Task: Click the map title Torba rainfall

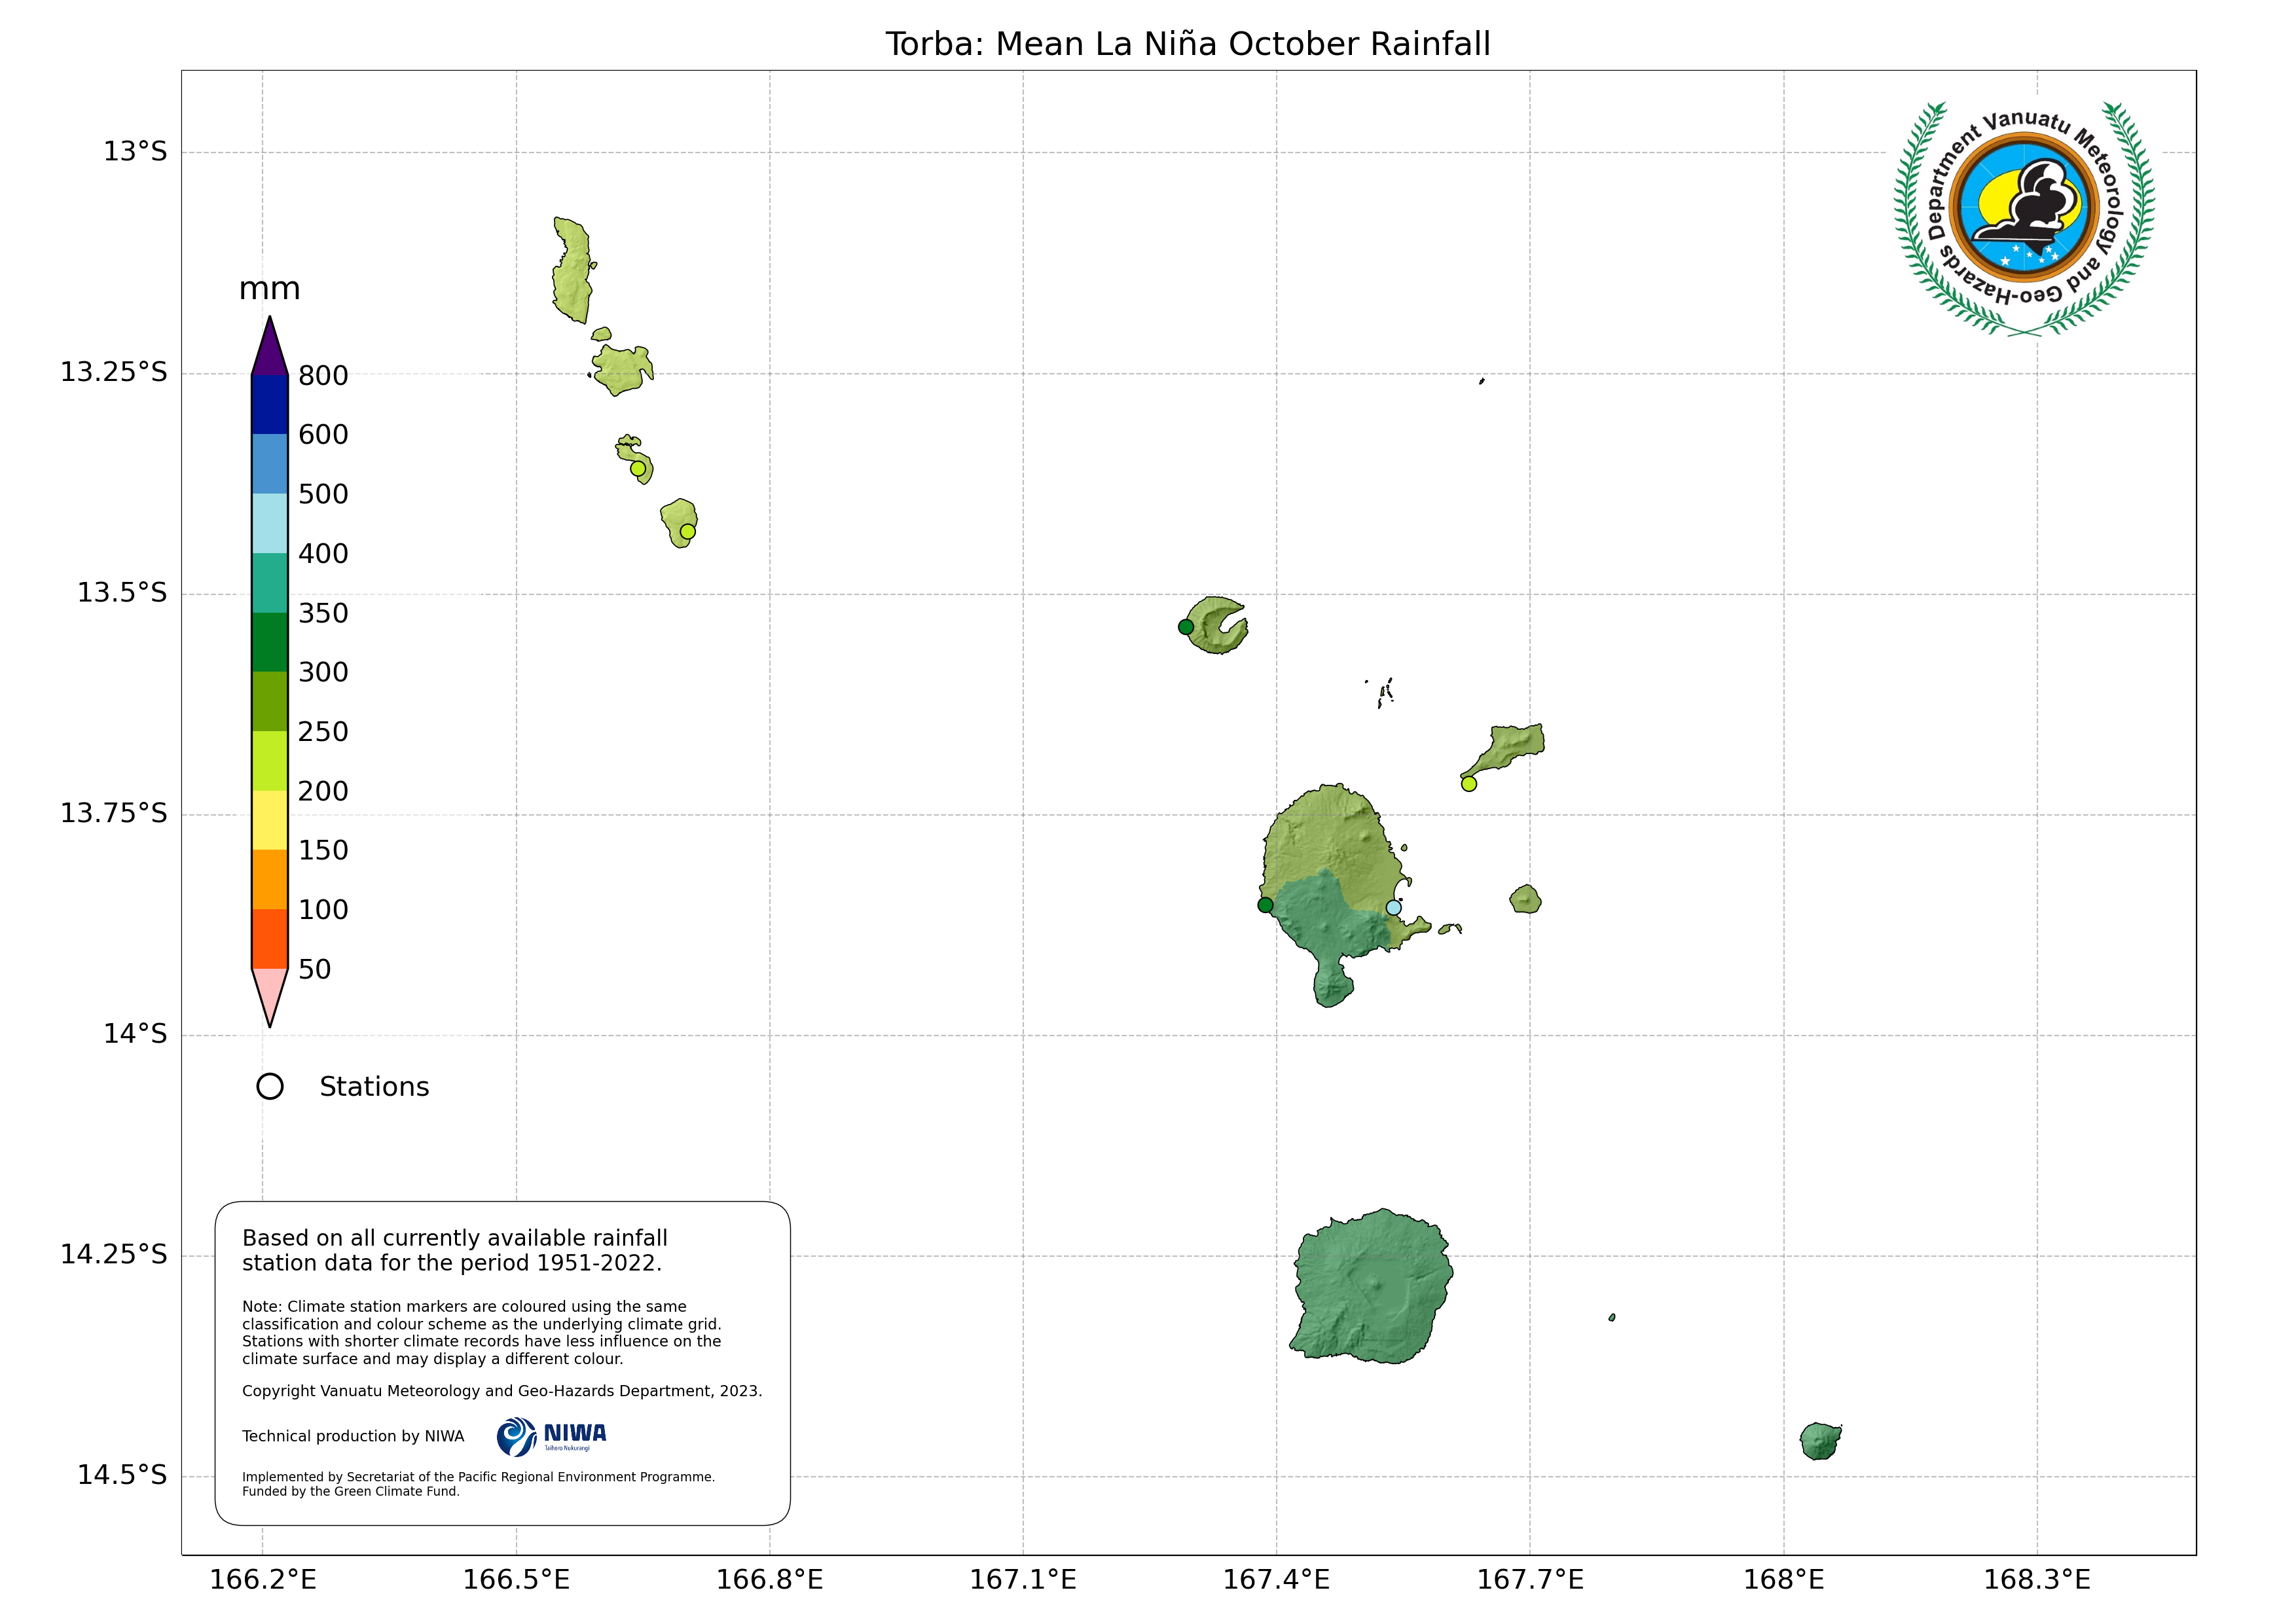Action: (1187, 44)
